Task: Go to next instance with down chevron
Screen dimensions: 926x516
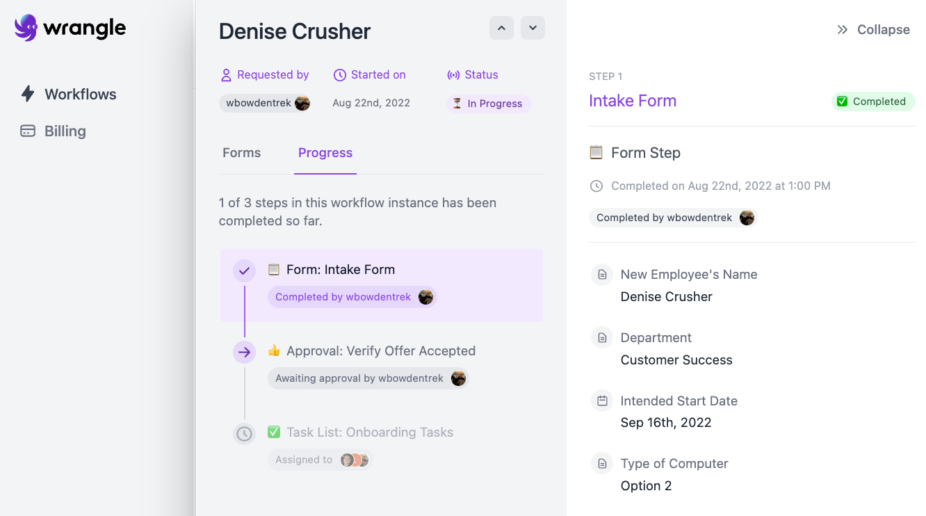Action: coord(533,28)
